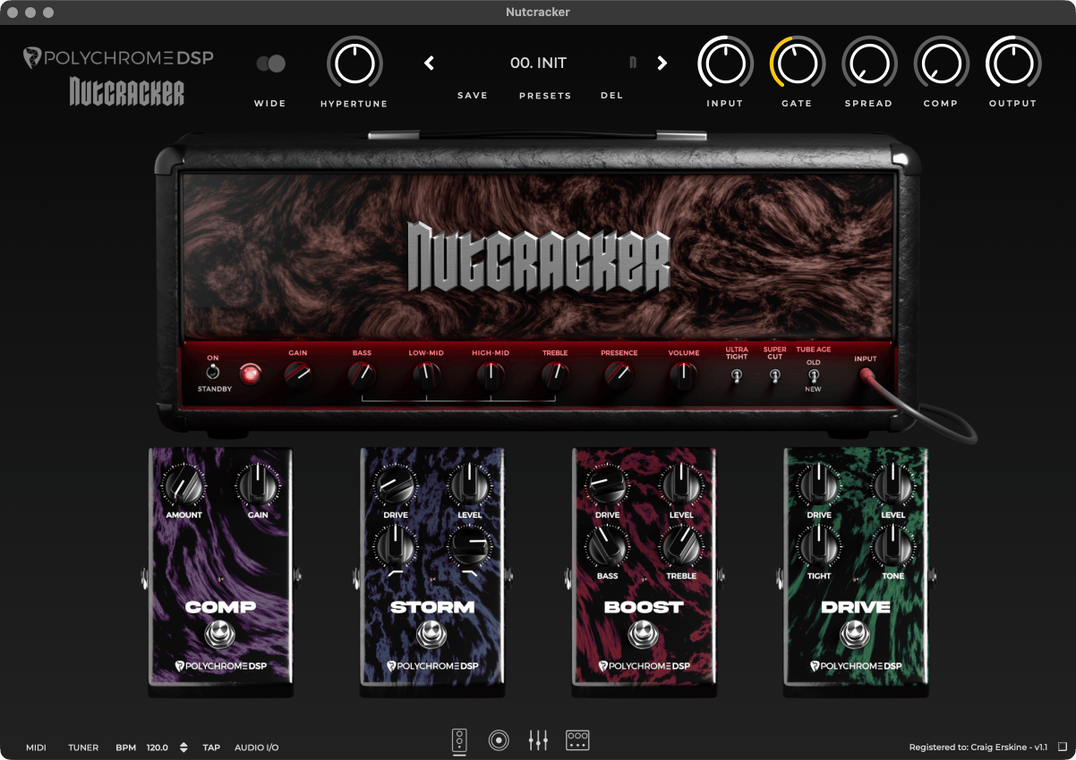Flip the TUBE AGE old/new switch

point(813,376)
